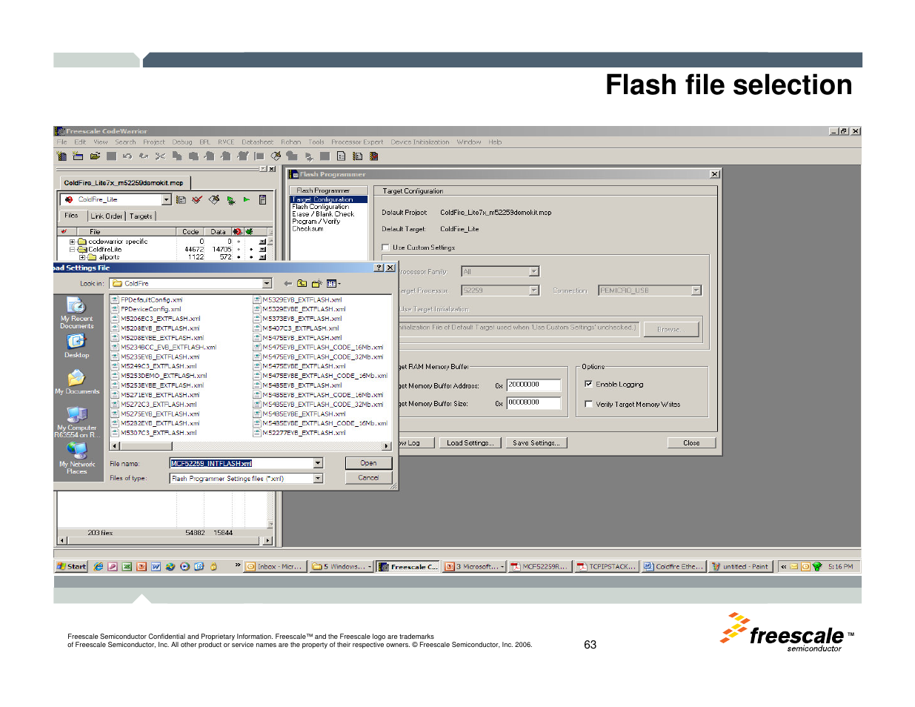Click horizontal scrollbar thumb in file list
Screen dimensions: 915x707
(146, 446)
